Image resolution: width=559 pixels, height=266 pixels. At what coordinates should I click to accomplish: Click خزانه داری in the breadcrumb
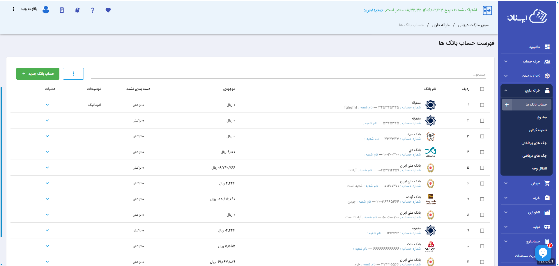[x=441, y=25]
